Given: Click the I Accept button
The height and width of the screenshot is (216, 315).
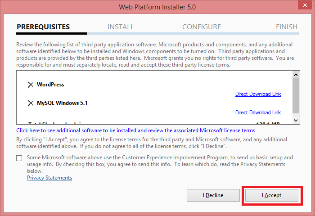Looking at the screenshot, I should click(272, 195).
